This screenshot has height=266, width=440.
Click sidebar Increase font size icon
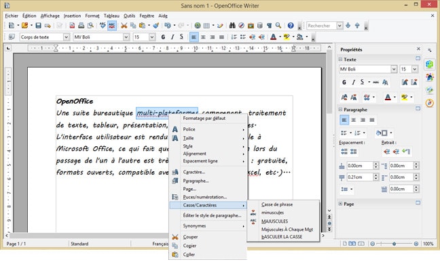[405, 82]
